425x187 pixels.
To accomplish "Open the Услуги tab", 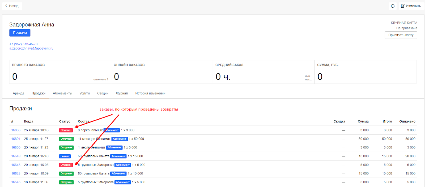I will (x=84, y=93).
